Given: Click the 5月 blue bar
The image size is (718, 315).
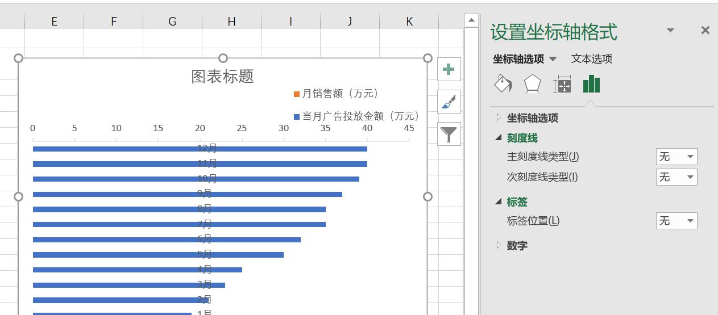Looking at the screenshot, I should [x=158, y=255].
